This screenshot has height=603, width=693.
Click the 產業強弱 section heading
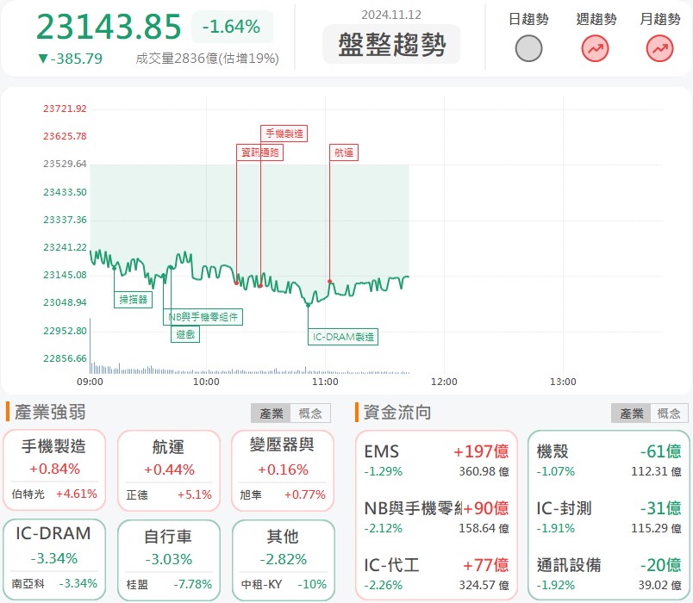pyautogui.click(x=50, y=412)
